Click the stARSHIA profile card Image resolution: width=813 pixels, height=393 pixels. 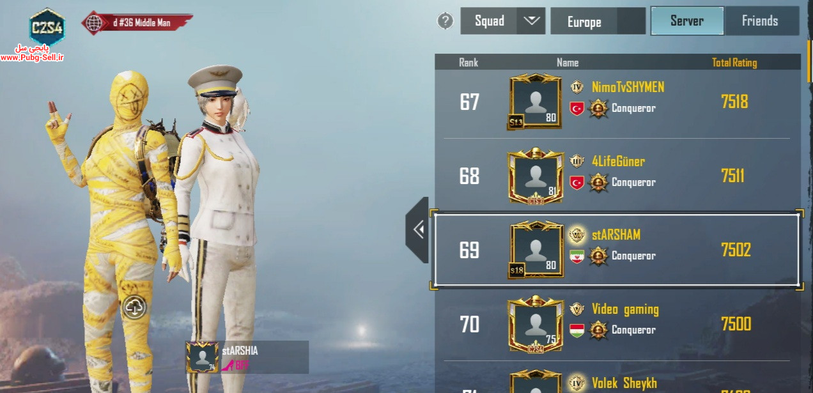pos(247,357)
